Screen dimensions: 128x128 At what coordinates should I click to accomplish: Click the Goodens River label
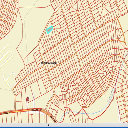pyautogui.click(x=110, y=95)
